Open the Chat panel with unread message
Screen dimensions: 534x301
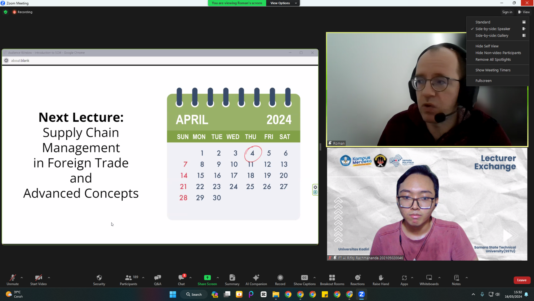[x=181, y=280]
